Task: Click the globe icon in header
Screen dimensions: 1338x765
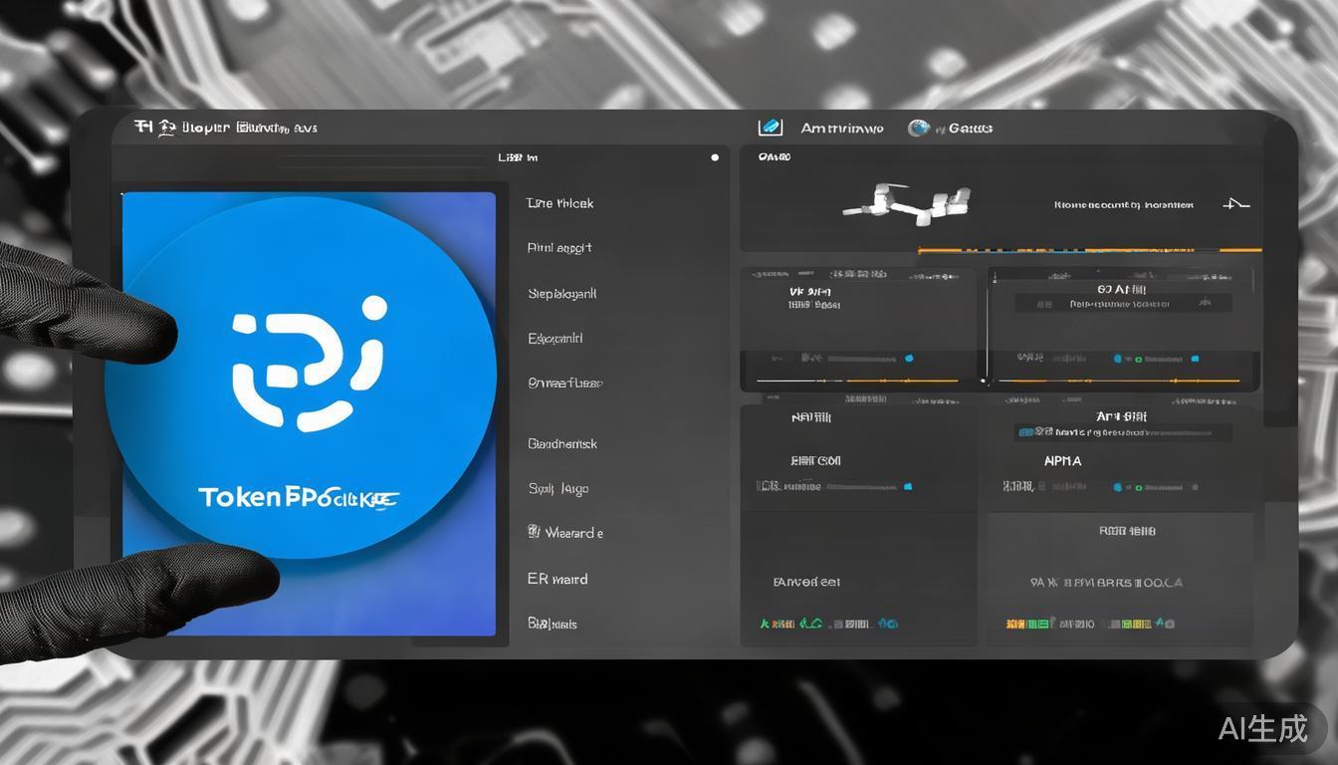Action: point(919,127)
